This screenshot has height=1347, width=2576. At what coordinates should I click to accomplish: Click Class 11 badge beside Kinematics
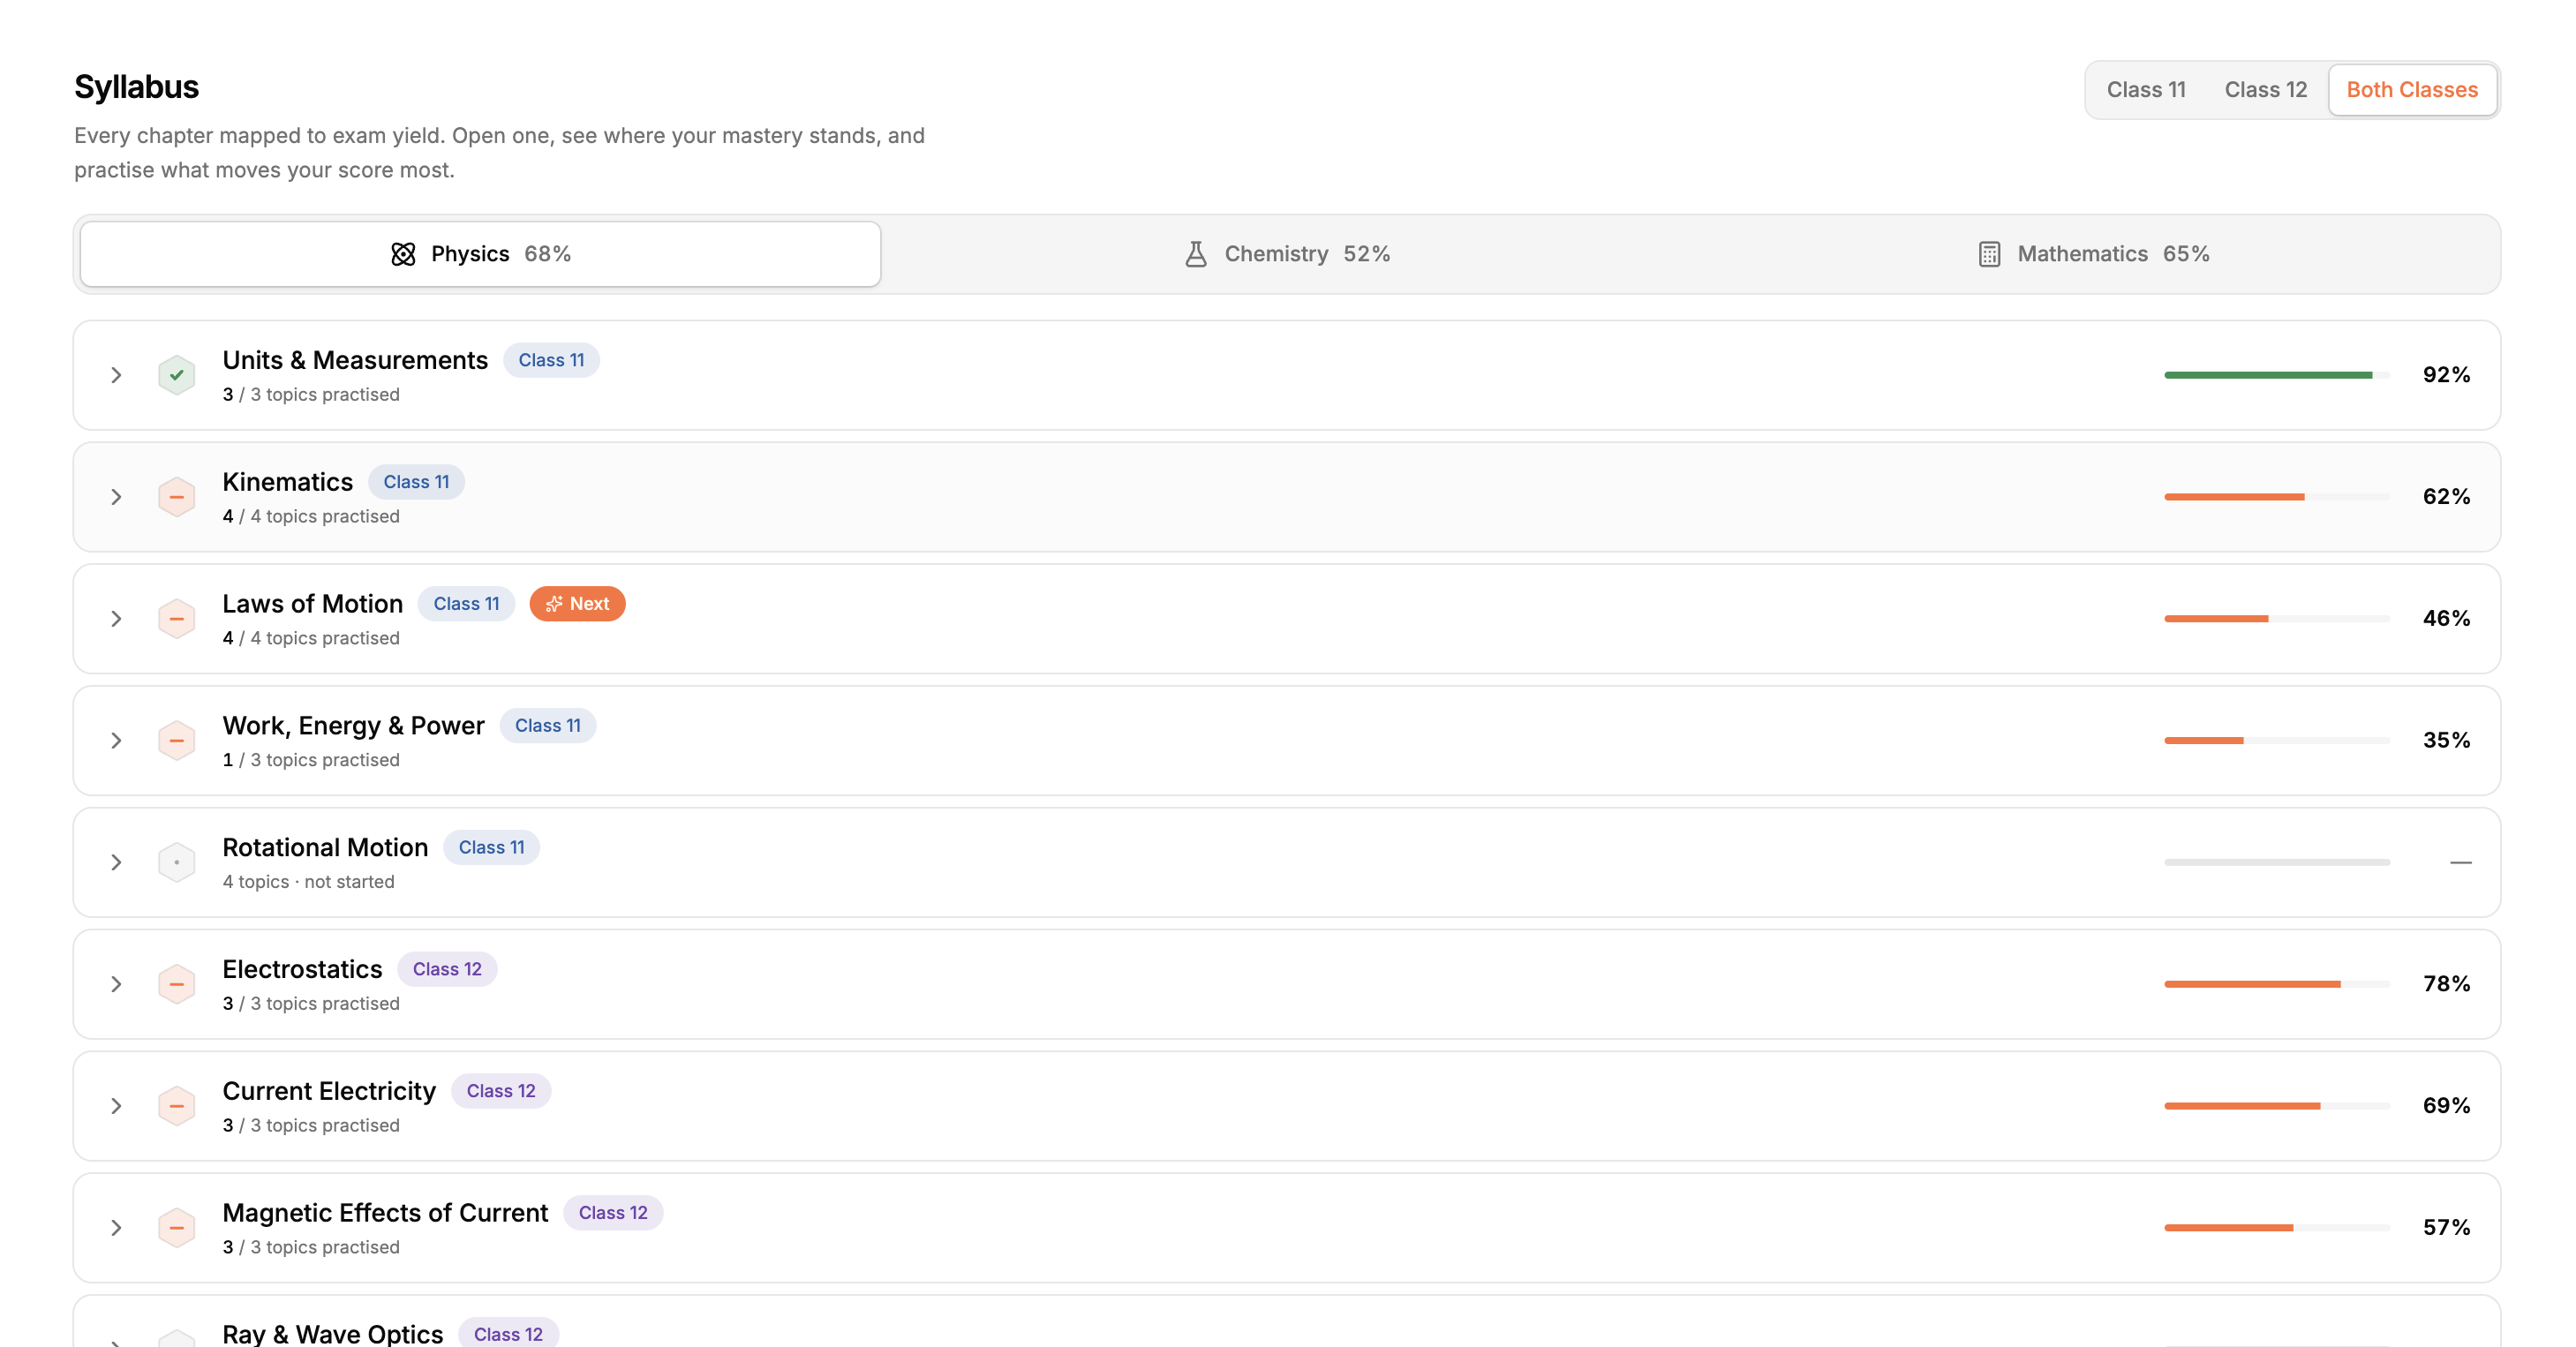pyautogui.click(x=416, y=482)
